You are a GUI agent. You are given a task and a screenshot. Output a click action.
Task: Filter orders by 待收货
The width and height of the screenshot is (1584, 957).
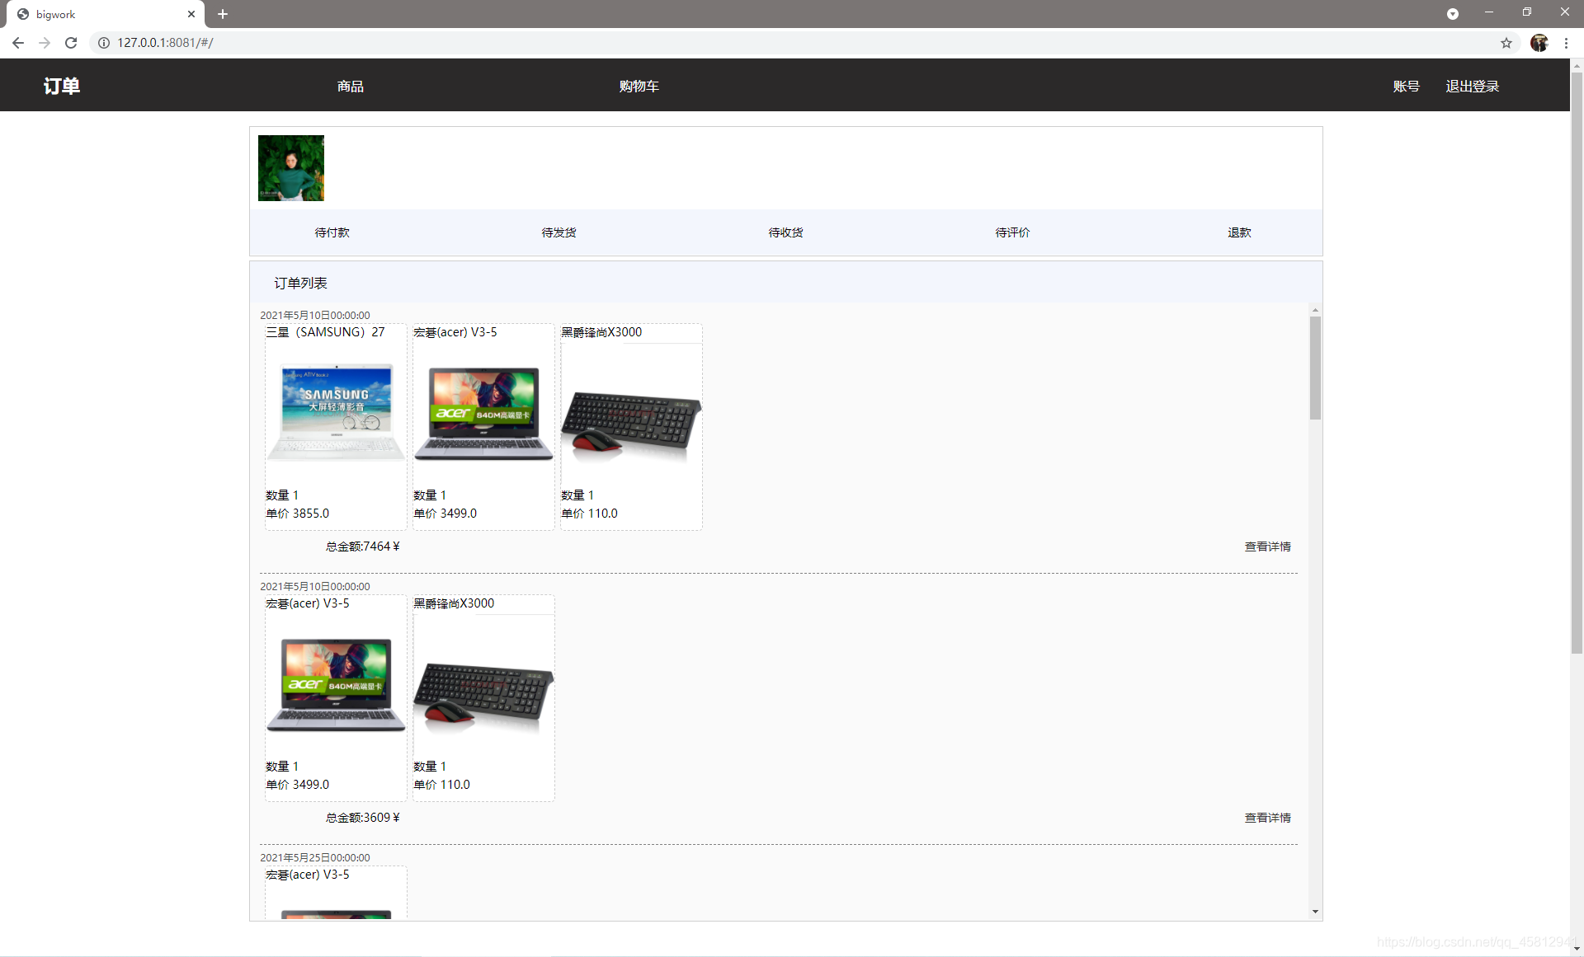pyautogui.click(x=785, y=232)
